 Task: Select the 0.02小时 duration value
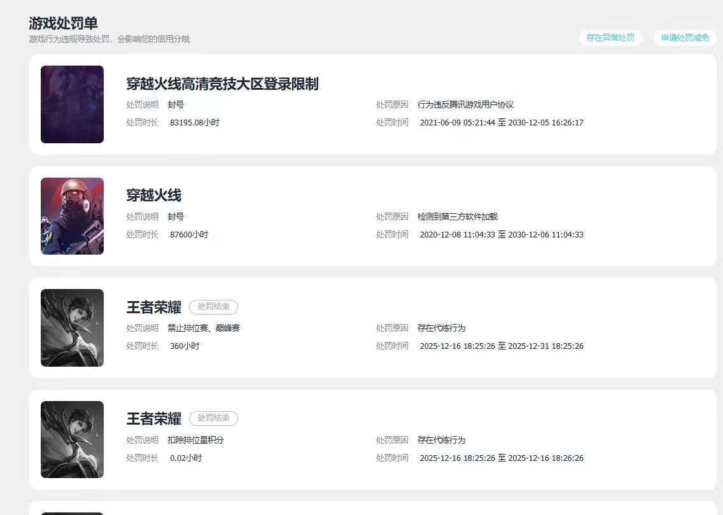[x=186, y=458]
